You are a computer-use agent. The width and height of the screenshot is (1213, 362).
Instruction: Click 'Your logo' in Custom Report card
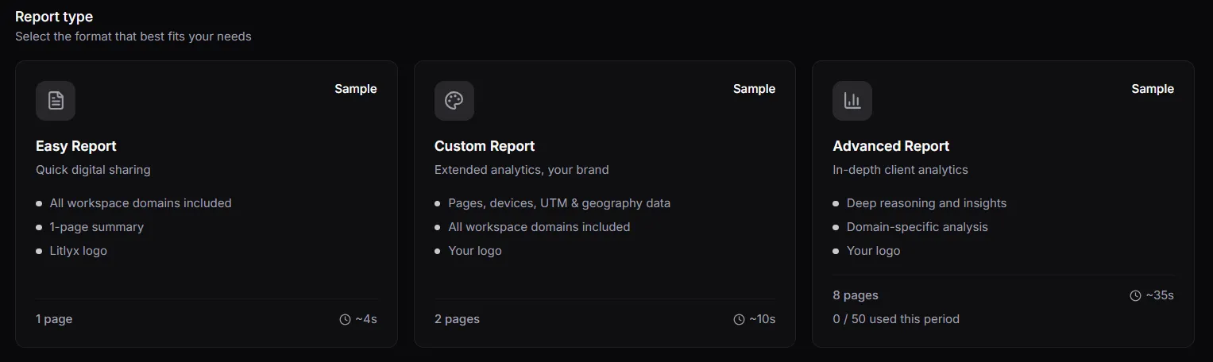475,251
